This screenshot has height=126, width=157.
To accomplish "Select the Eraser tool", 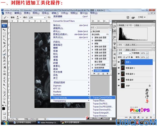I will coord(4,64).
